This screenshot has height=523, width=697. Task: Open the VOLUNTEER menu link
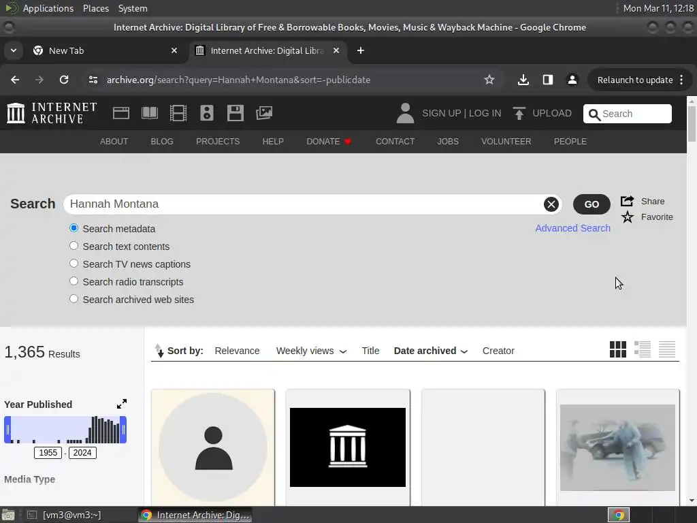tap(506, 142)
